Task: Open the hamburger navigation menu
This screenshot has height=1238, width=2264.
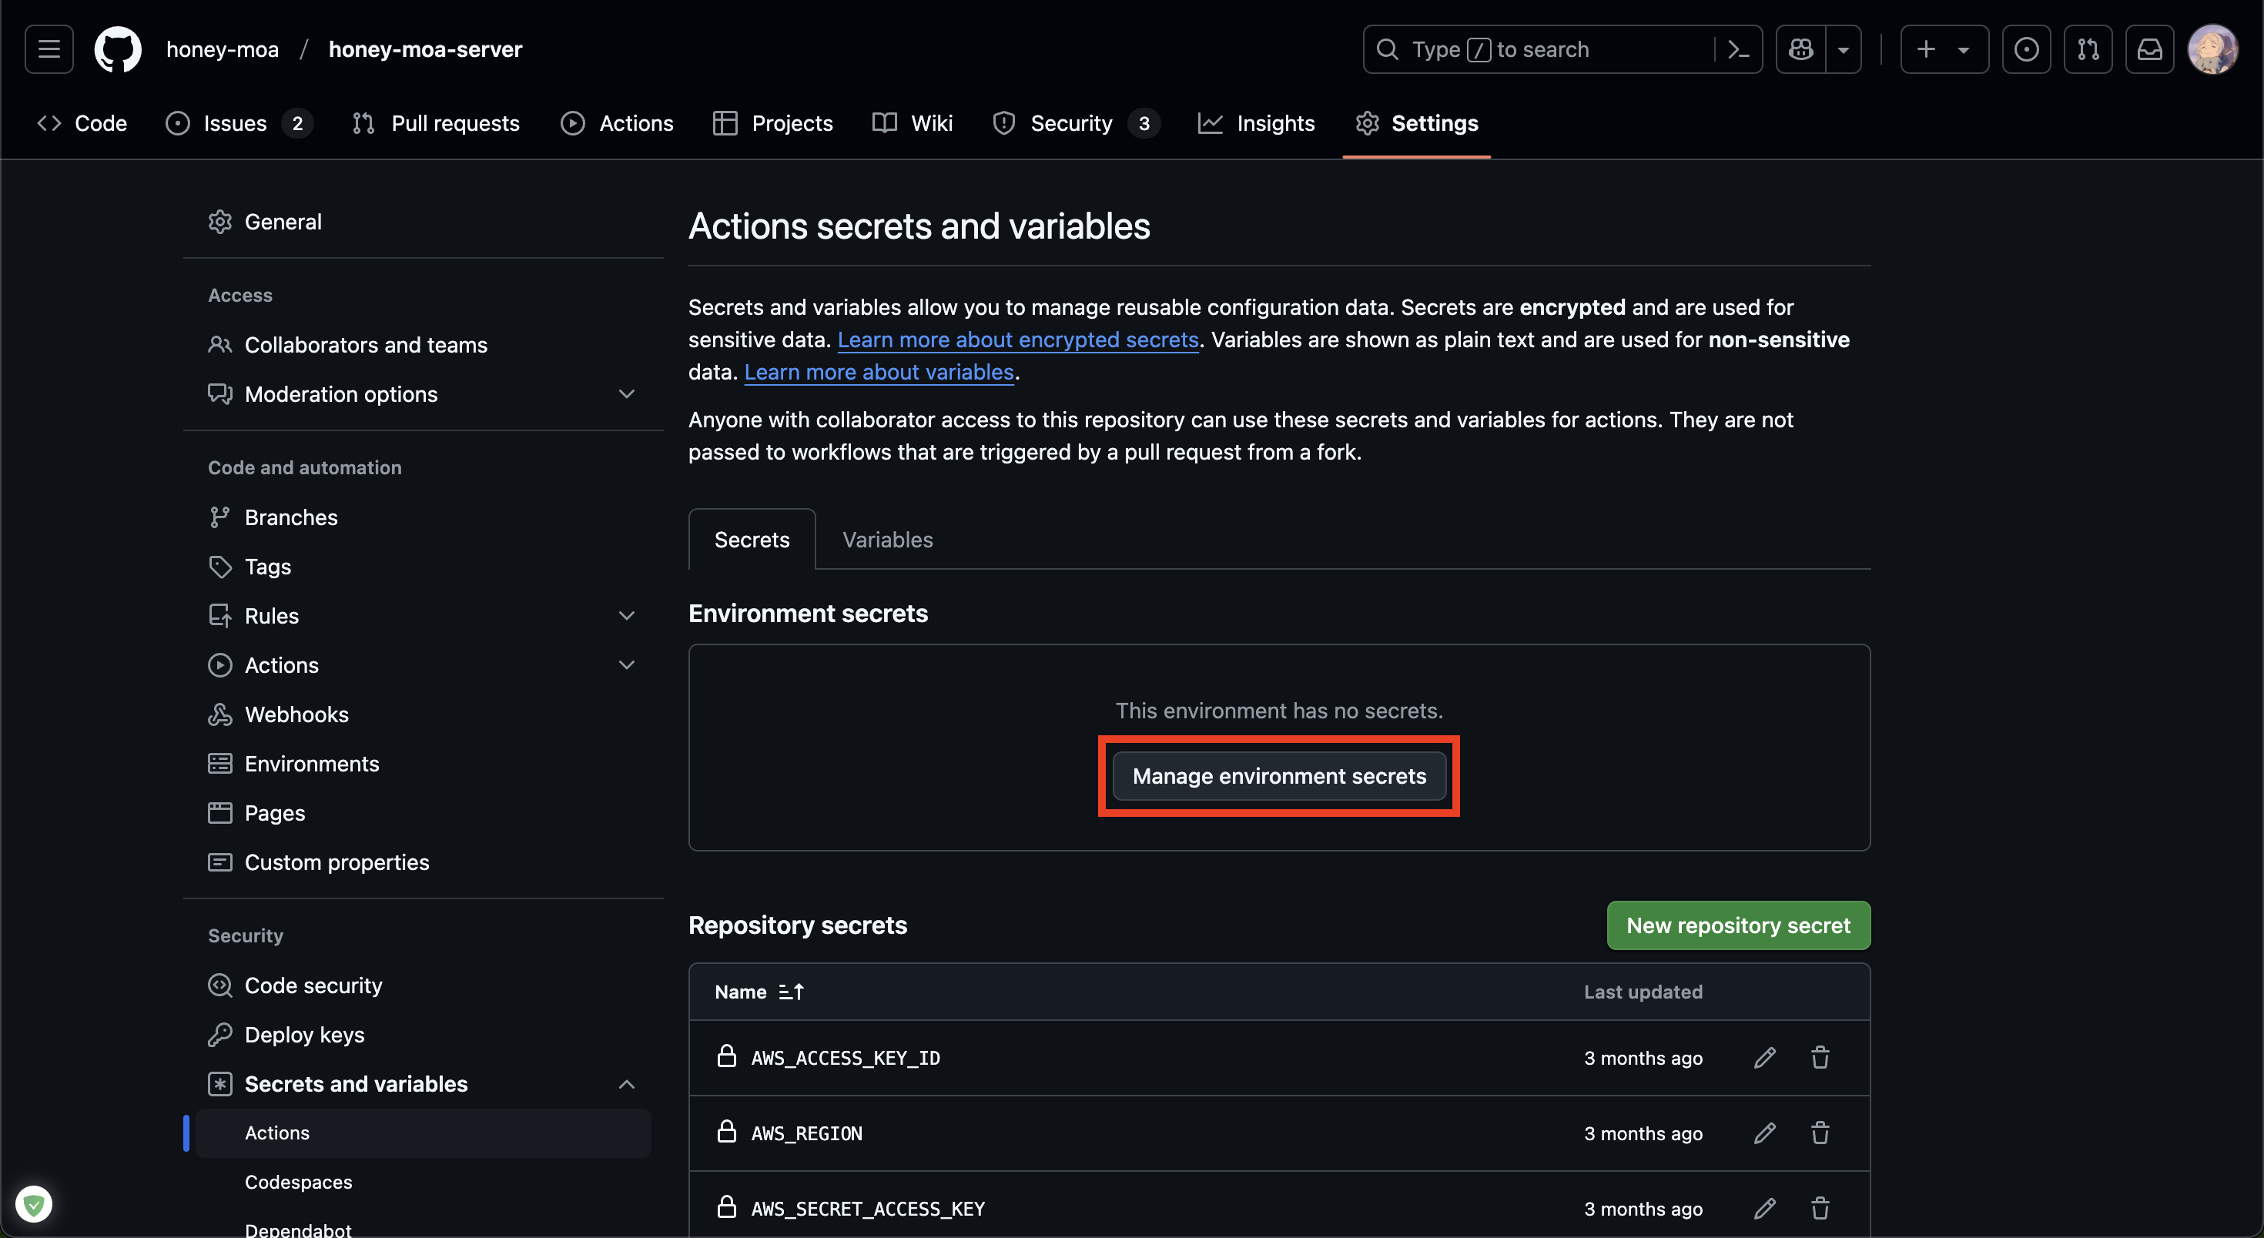Action: click(x=49, y=49)
